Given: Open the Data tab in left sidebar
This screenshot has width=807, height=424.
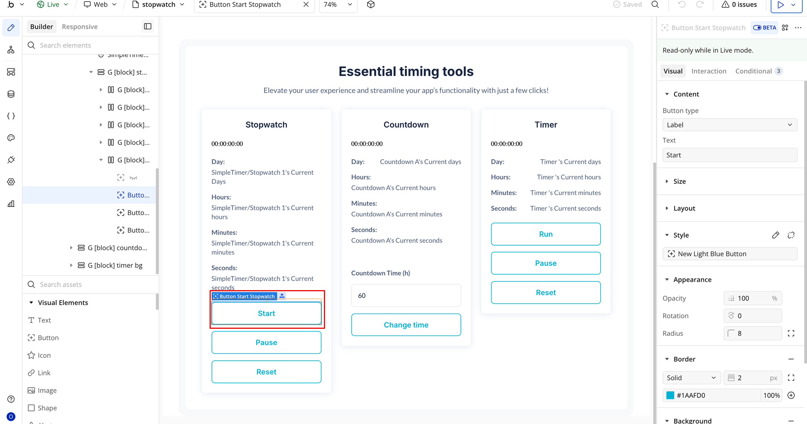Looking at the screenshot, I should click(x=11, y=94).
